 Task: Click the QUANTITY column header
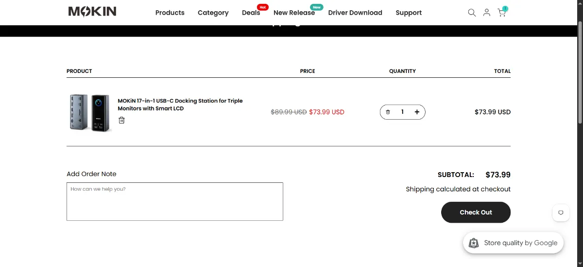402,71
